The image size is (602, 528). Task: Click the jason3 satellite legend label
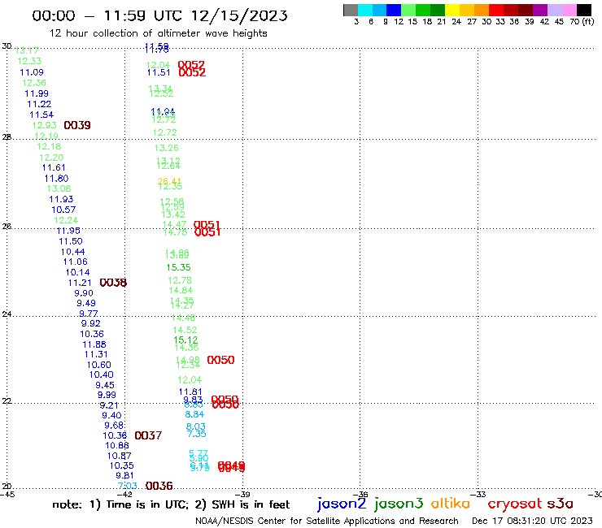pyautogui.click(x=399, y=504)
